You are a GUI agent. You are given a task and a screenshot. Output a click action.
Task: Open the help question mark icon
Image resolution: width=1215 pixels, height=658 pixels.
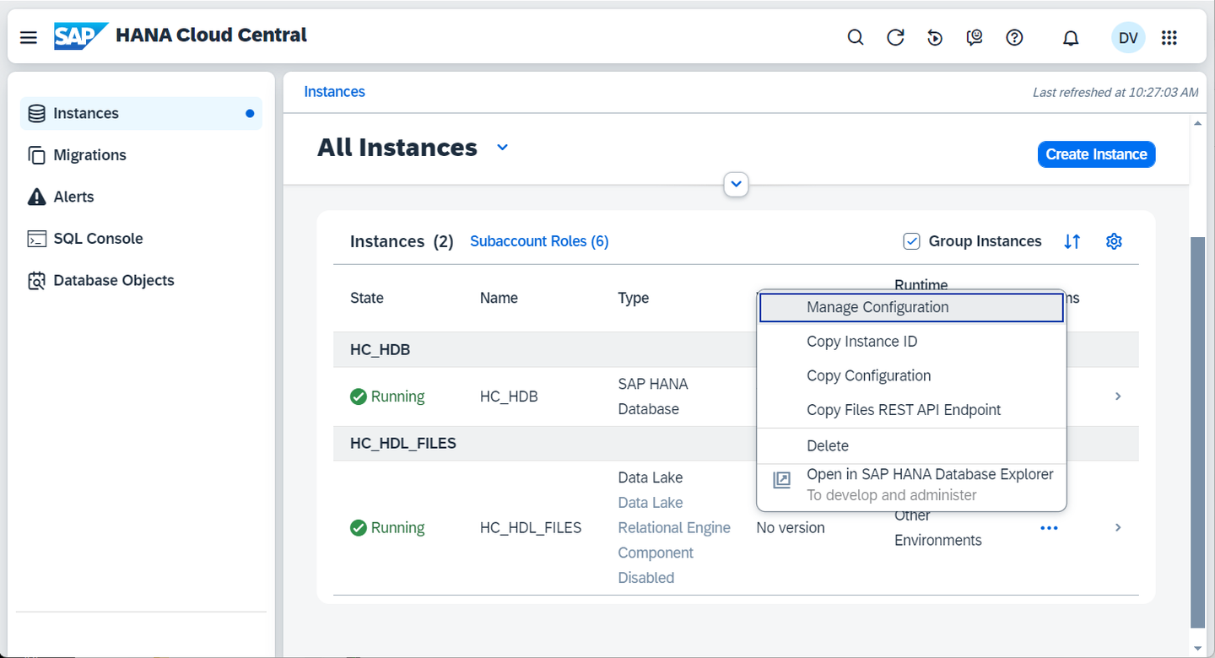(1015, 37)
